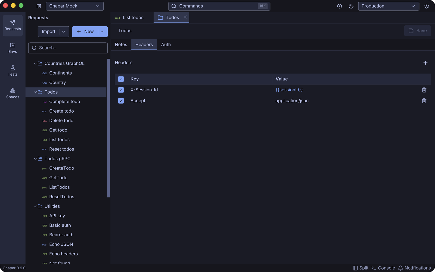Click the info icon in the title bar

point(340,6)
